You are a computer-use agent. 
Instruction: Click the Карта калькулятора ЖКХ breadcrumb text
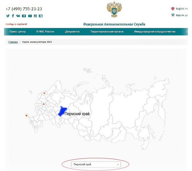tap(37, 42)
